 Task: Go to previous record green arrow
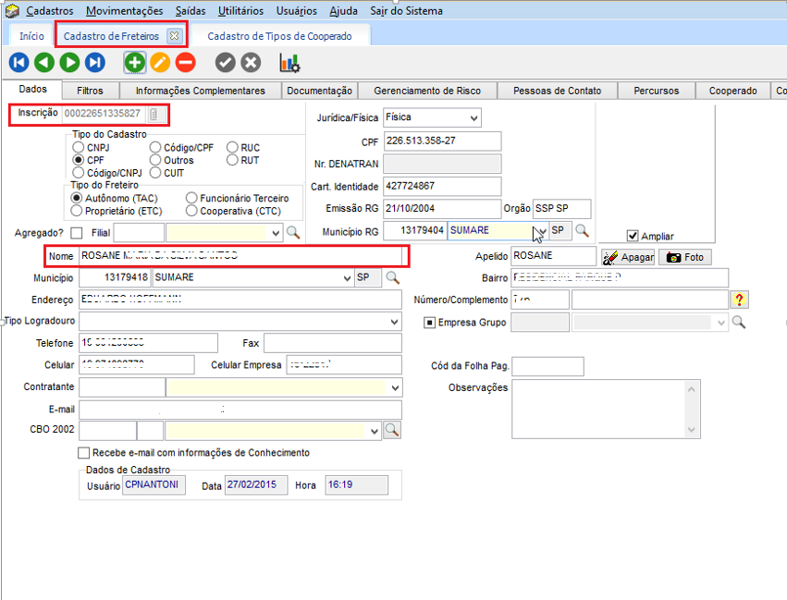click(x=44, y=63)
